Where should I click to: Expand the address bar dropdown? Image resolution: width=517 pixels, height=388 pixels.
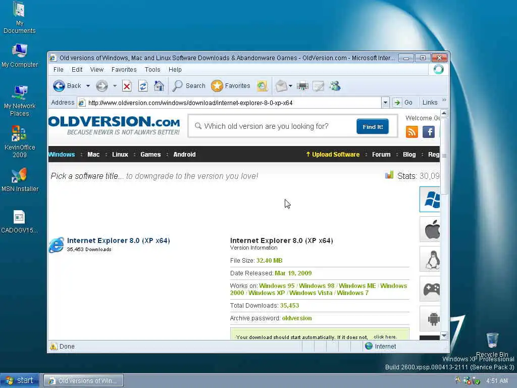pyautogui.click(x=385, y=103)
